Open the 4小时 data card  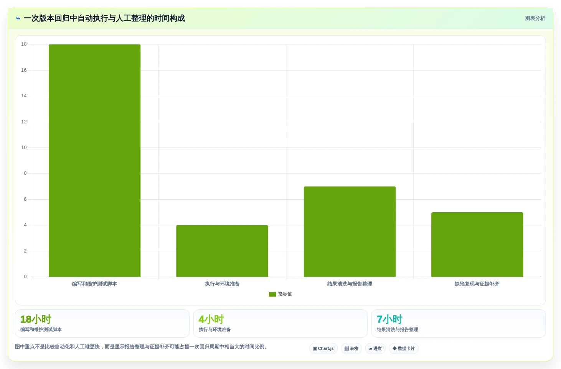(x=280, y=323)
